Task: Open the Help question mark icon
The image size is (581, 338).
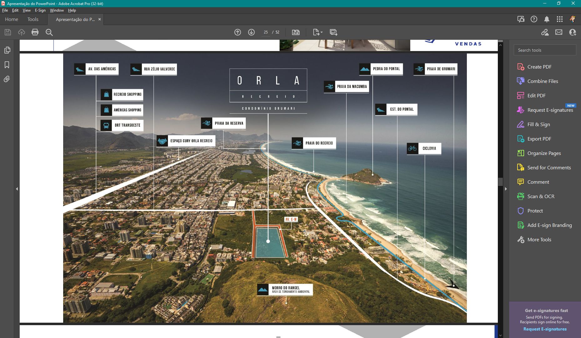Action: pyautogui.click(x=534, y=19)
